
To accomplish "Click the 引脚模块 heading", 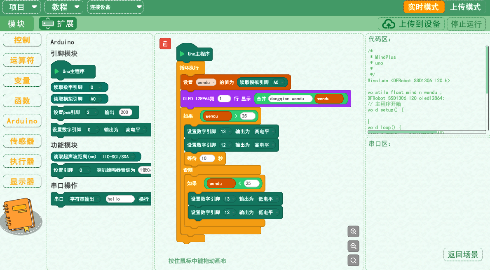I will coord(64,53).
